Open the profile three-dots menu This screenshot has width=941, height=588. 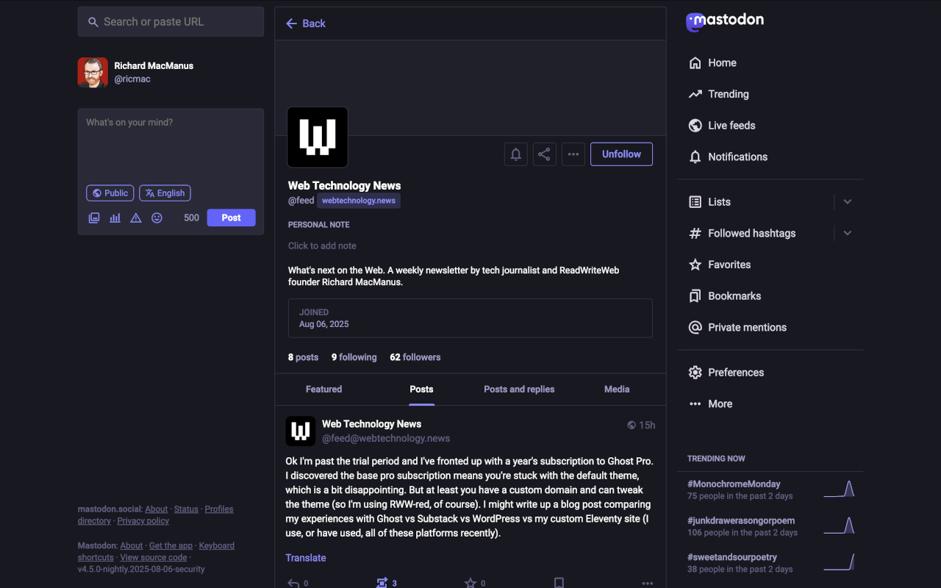tap(573, 154)
